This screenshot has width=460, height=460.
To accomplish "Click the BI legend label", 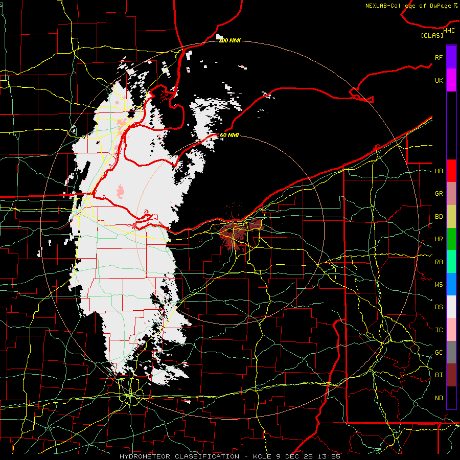I will coord(439,375).
